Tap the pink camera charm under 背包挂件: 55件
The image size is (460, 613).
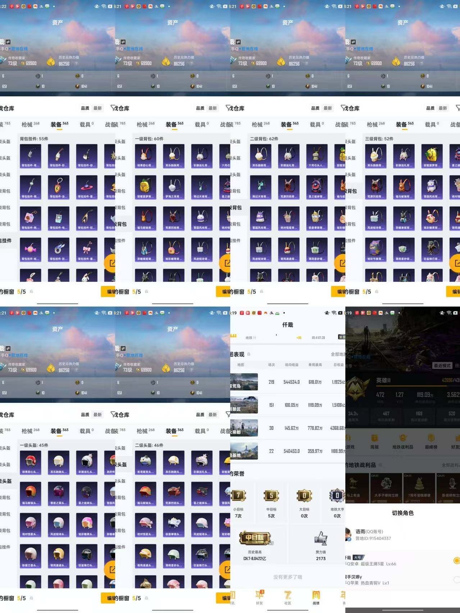(30, 218)
